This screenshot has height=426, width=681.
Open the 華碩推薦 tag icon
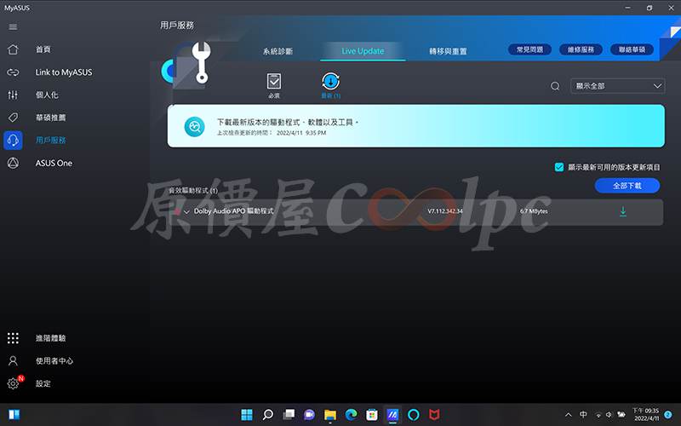click(13, 118)
